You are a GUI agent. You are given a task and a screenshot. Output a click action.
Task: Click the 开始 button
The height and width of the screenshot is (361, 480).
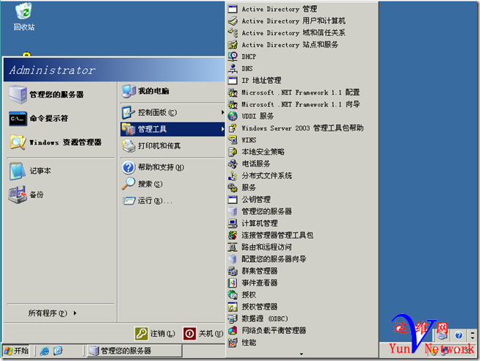point(17,351)
